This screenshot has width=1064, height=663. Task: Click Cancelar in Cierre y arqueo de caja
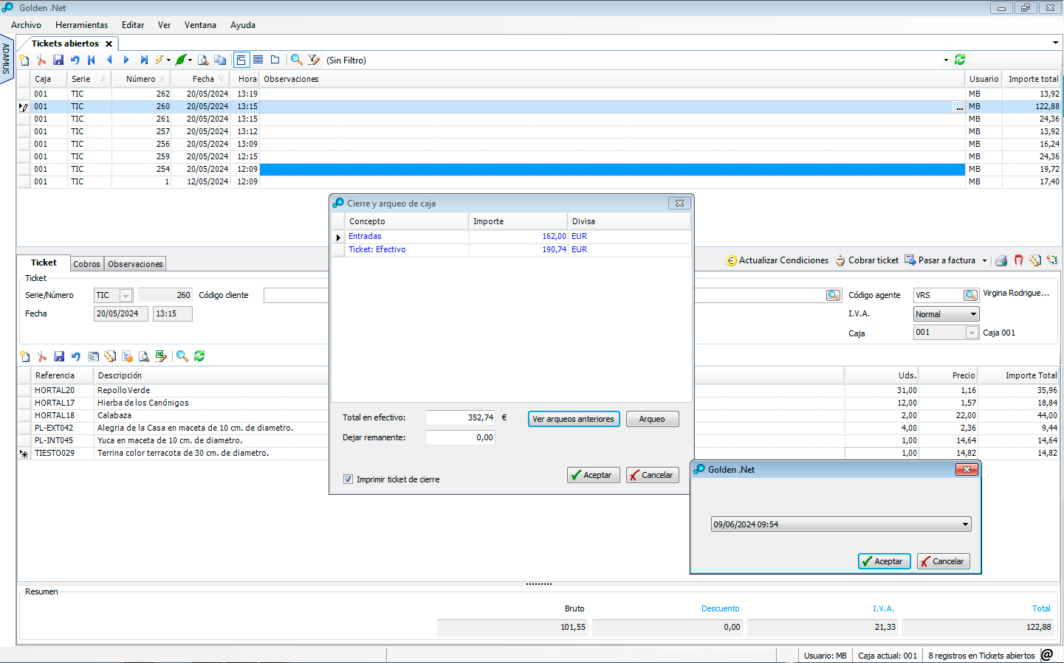click(653, 475)
